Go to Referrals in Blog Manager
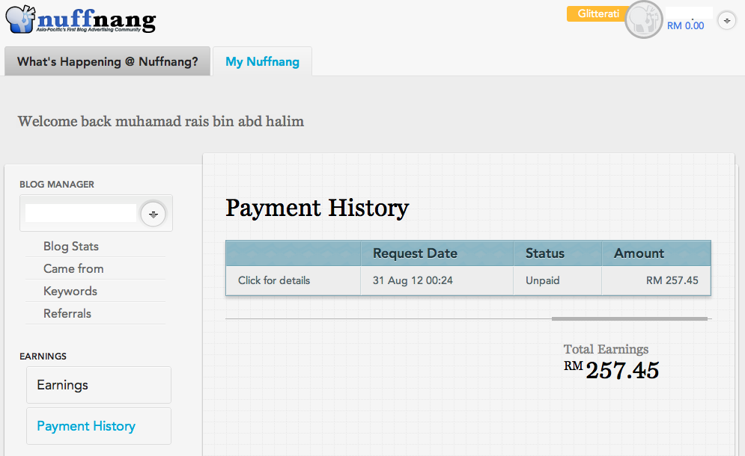 (67, 313)
